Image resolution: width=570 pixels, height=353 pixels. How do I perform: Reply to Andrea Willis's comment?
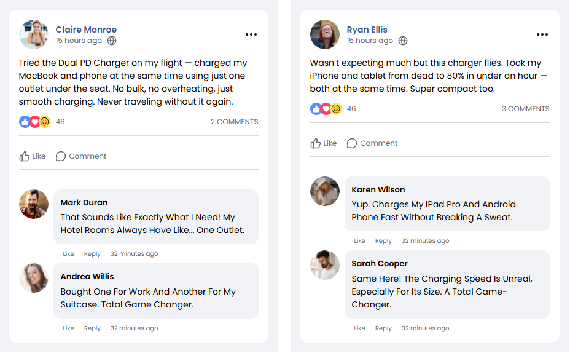coord(92,328)
